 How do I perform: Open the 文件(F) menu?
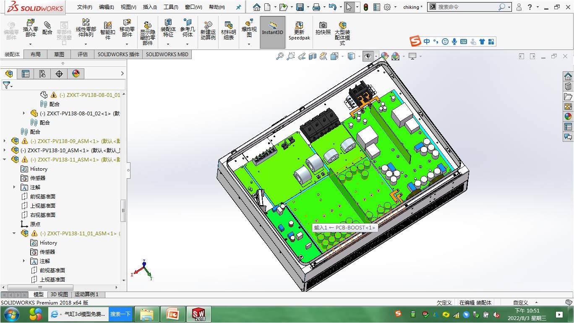(x=85, y=7)
